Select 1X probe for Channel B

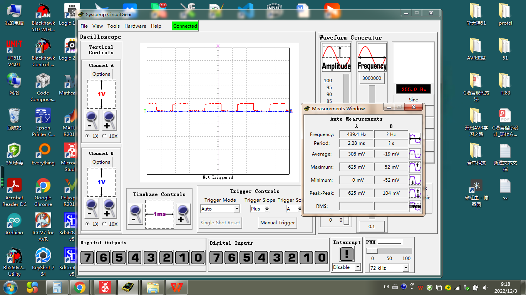click(x=87, y=224)
